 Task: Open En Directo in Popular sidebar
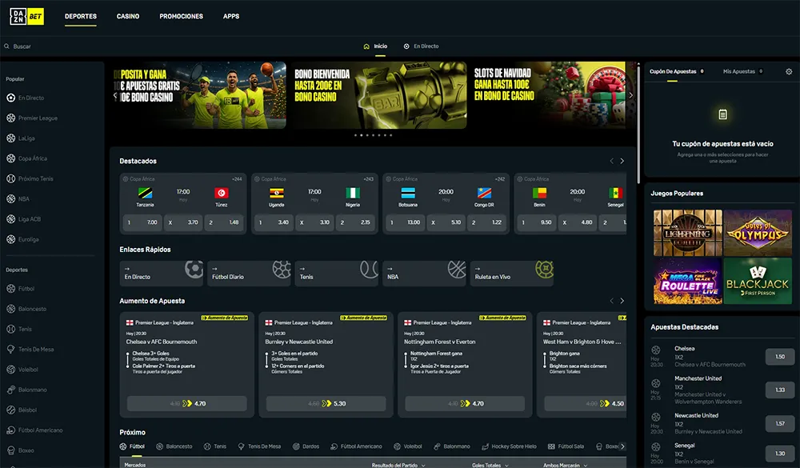click(26, 98)
